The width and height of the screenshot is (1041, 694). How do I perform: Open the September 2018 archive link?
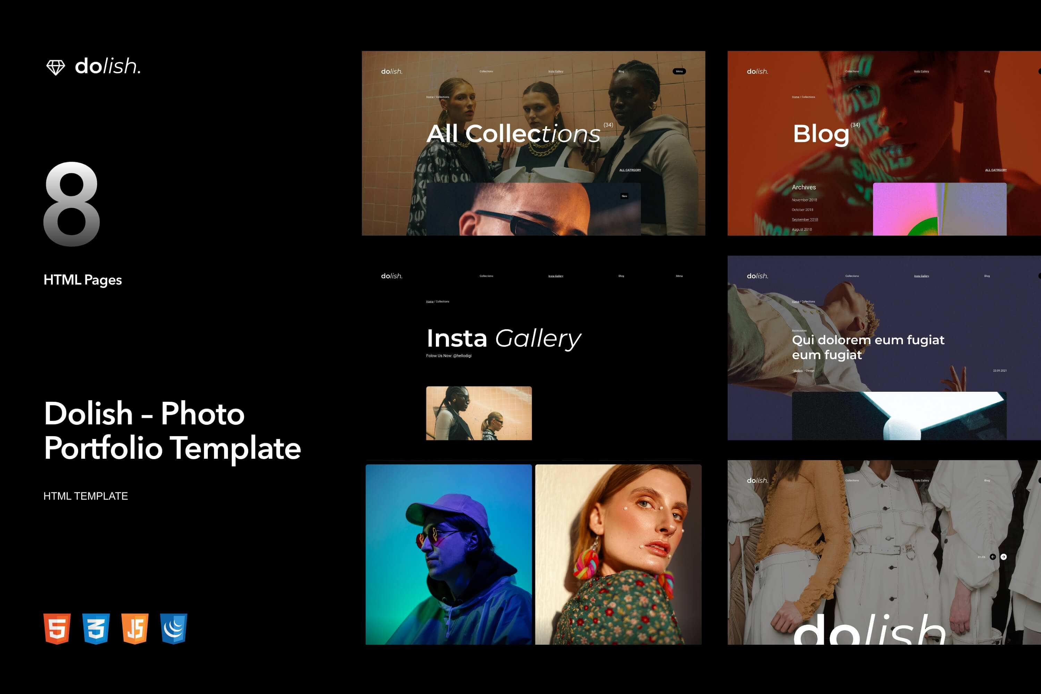pos(805,220)
